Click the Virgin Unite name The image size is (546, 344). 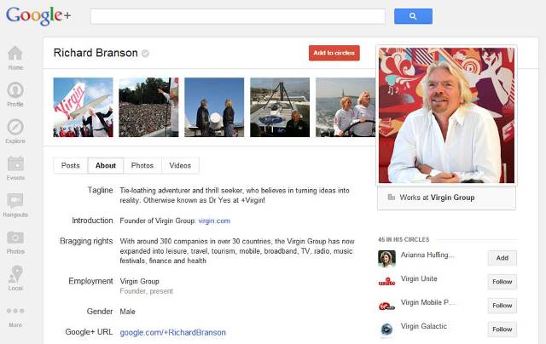pos(419,278)
